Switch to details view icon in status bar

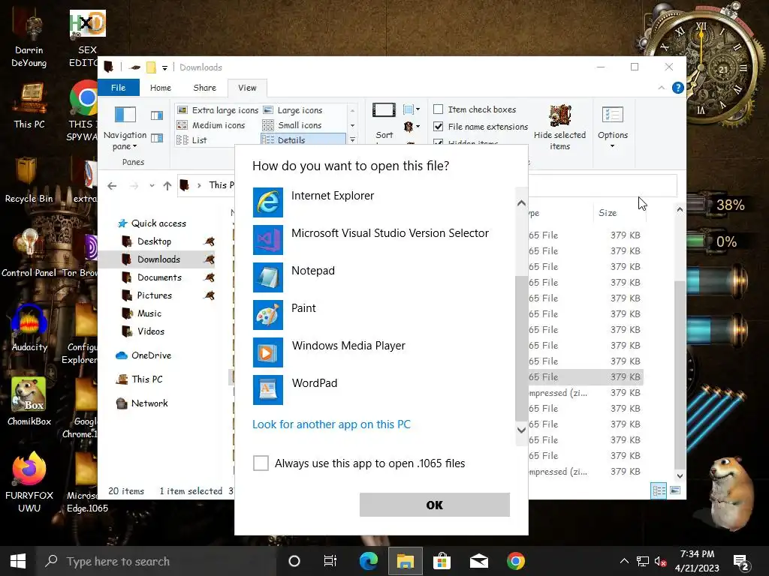click(x=659, y=490)
